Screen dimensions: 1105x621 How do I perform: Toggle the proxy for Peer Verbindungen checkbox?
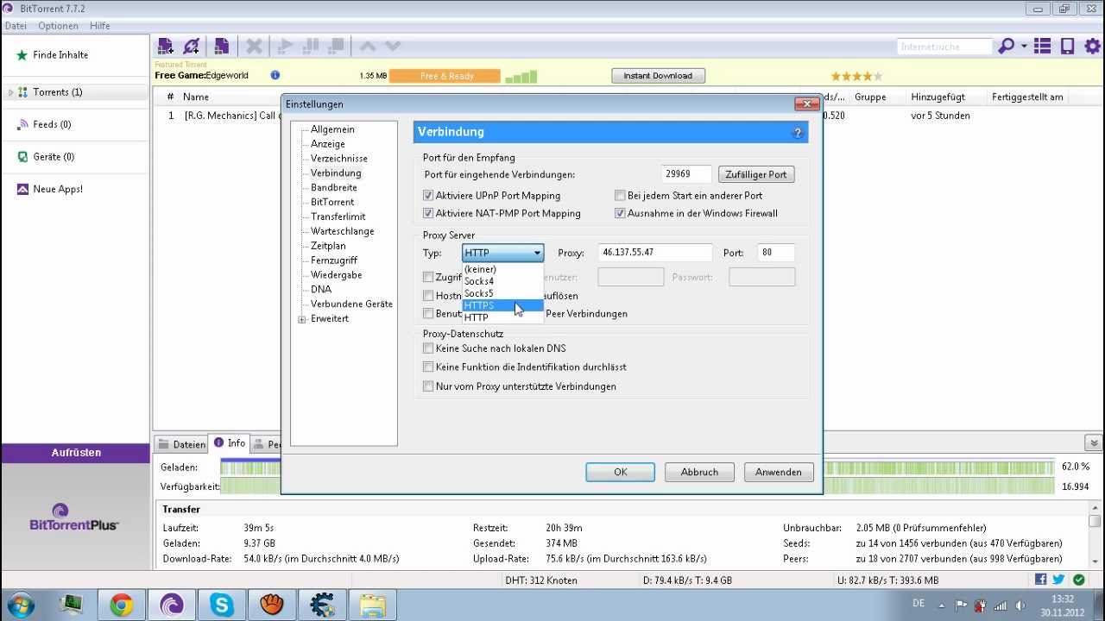point(428,314)
